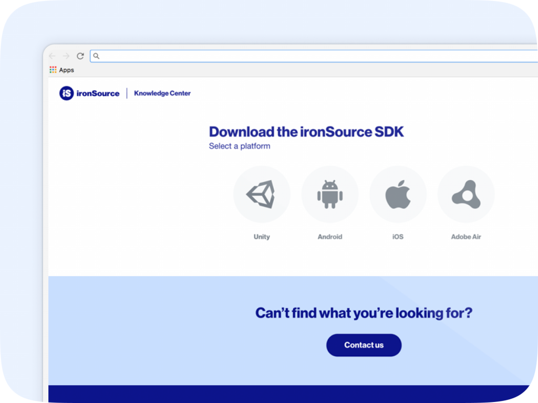Choose the iOS platform Apple icon
Image resolution: width=538 pixels, height=403 pixels.
398,194
